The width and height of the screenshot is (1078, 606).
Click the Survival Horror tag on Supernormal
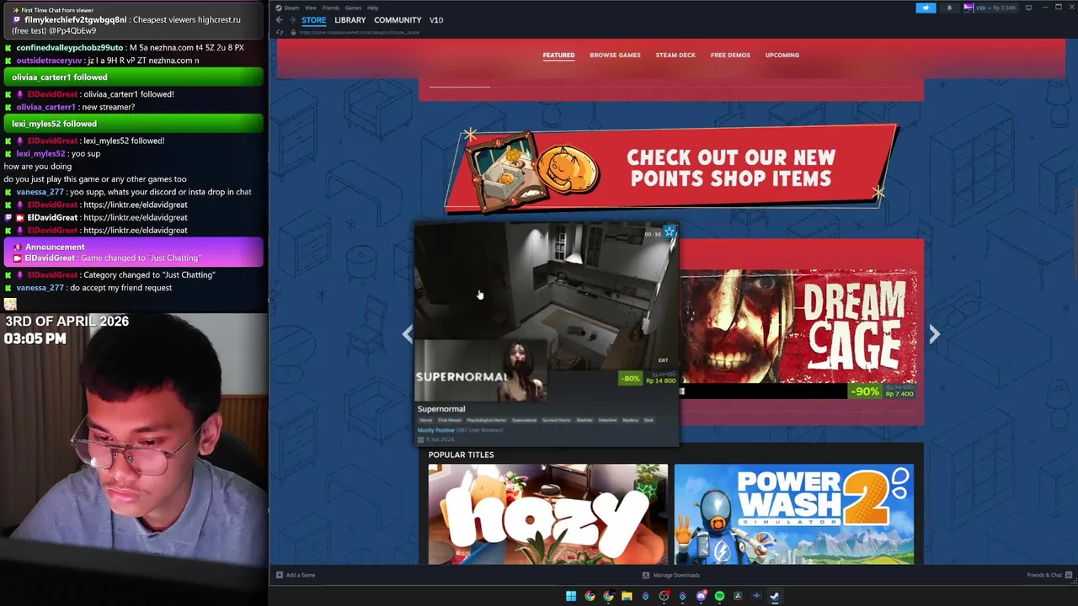click(556, 420)
